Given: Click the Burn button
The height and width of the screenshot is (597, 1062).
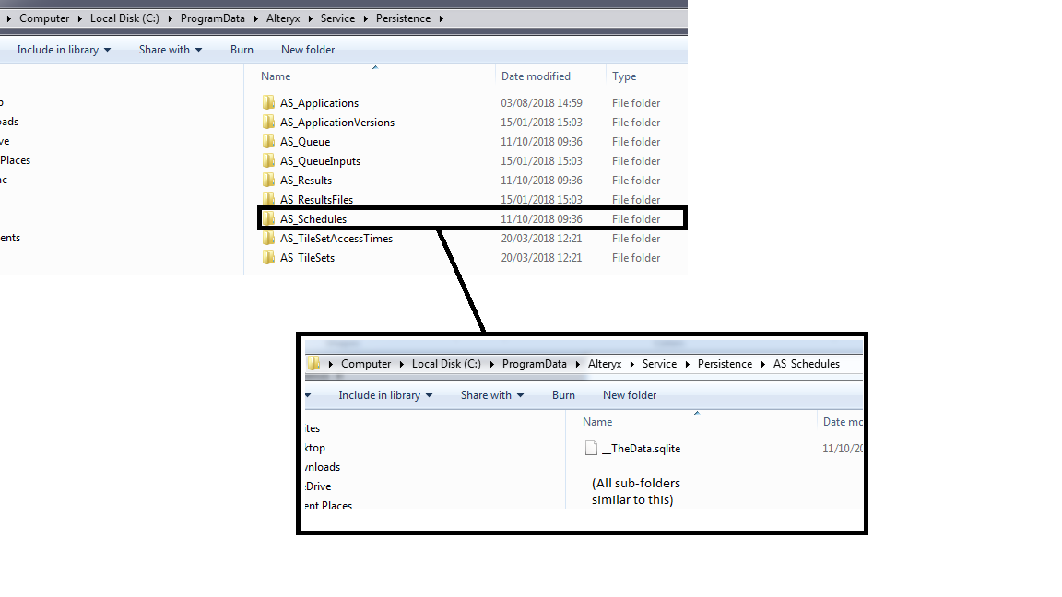Looking at the screenshot, I should tap(242, 49).
